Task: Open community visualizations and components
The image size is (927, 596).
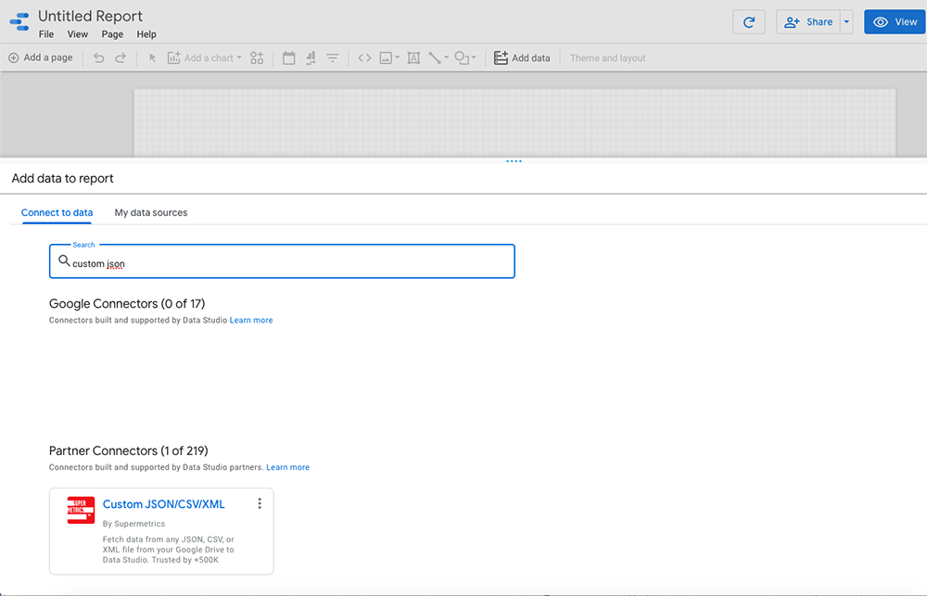Action: coord(257,58)
